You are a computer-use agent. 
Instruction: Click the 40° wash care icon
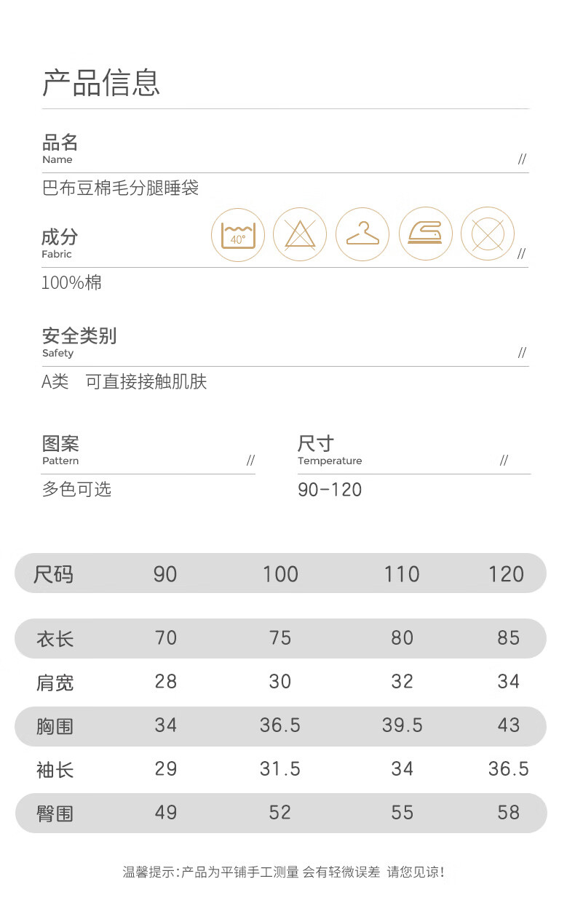[238, 234]
